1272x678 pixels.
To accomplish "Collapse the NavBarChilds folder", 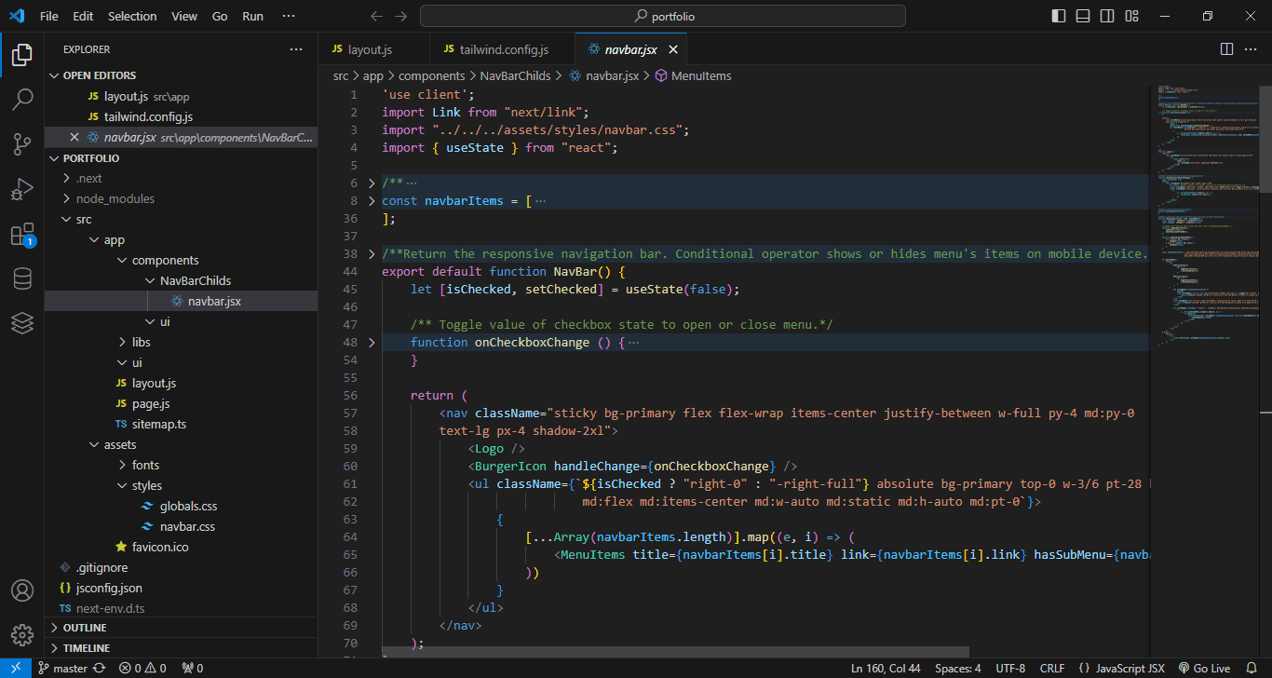I will point(182,280).
